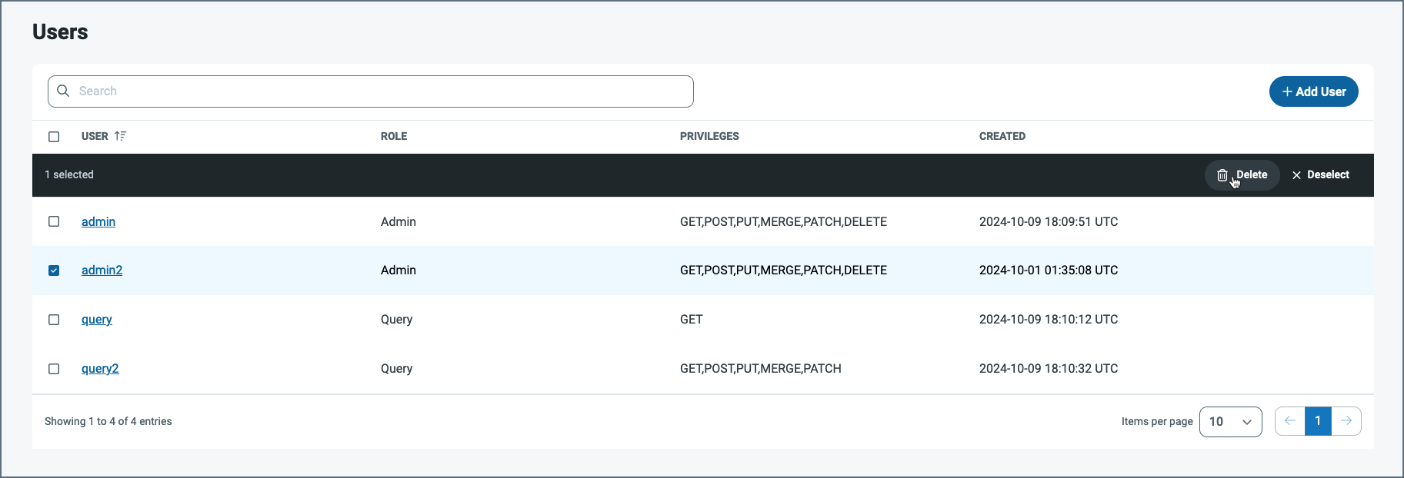Open the admin user link

click(98, 221)
